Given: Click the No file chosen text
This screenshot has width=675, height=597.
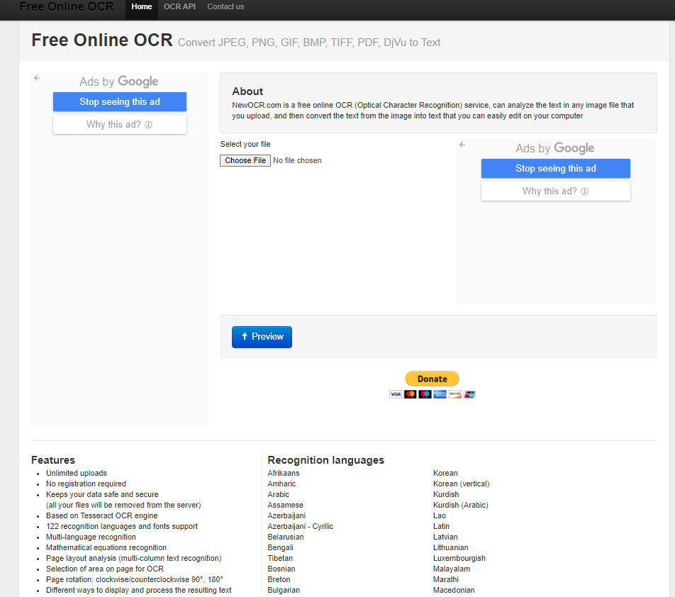Looking at the screenshot, I should (297, 160).
